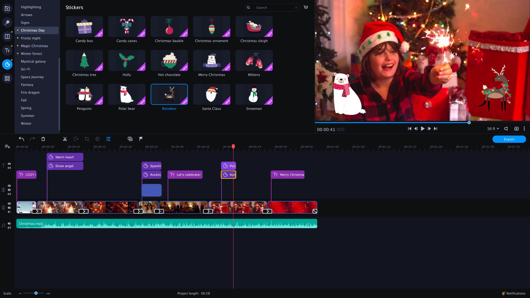This screenshot has width=530, height=298.
Task: Adjust the timeline Scale slider
Action: click(x=36, y=293)
